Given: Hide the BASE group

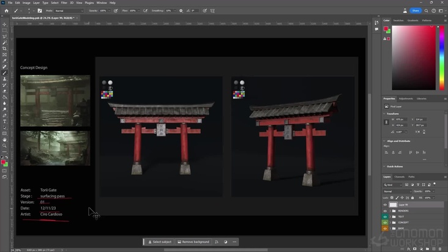Looking at the screenshot, I should pyautogui.click(x=385, y=228).
